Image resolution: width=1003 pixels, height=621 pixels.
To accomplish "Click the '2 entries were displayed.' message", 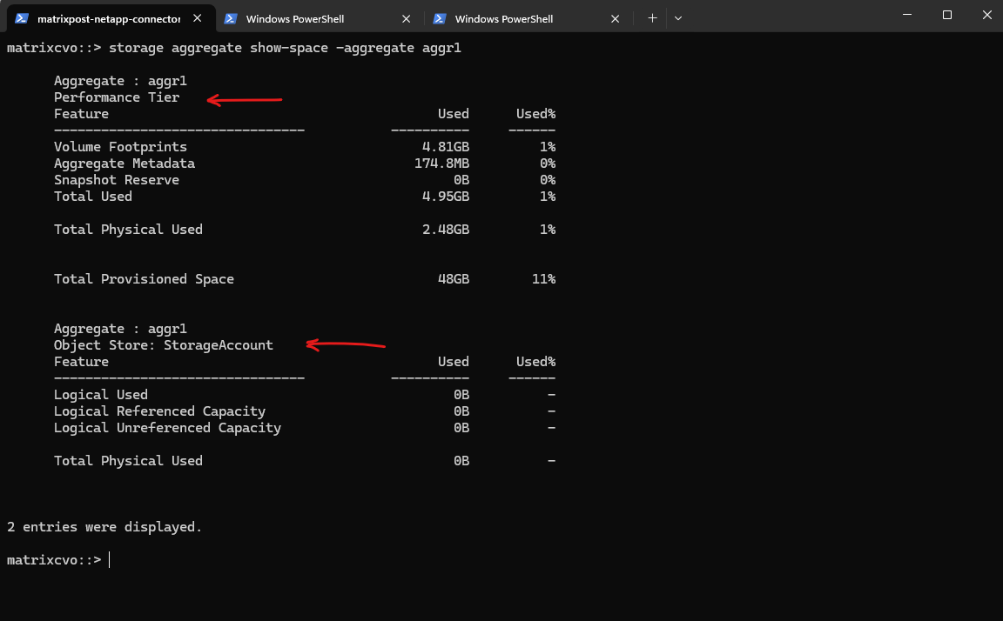I will point(104,527).
